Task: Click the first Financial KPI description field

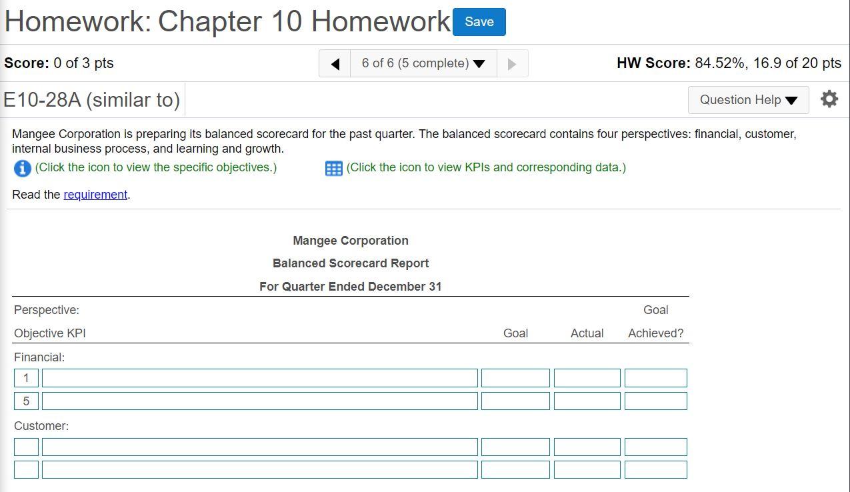Action: coord(259,377)
